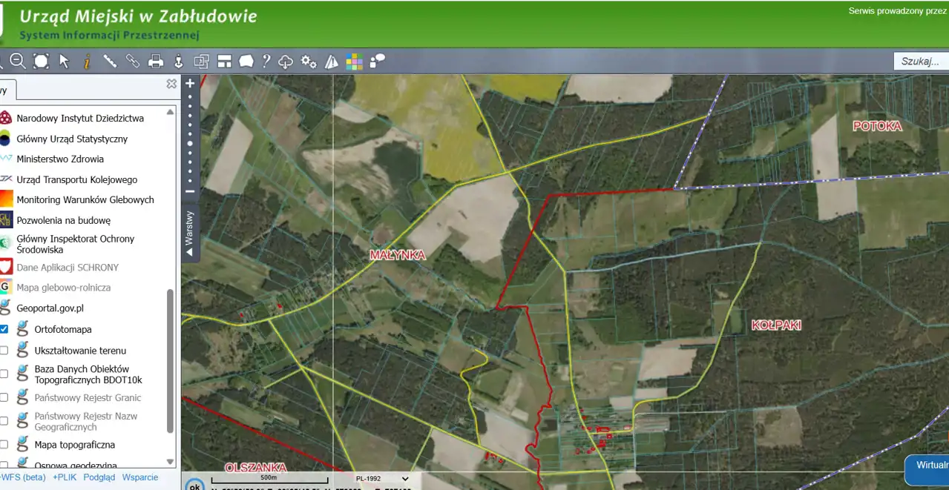Click the full extent zoom icon
Screen dimensions: 949x490
coord(41,62)
